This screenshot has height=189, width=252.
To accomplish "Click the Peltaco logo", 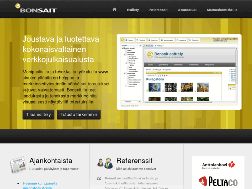I will 218,181.
